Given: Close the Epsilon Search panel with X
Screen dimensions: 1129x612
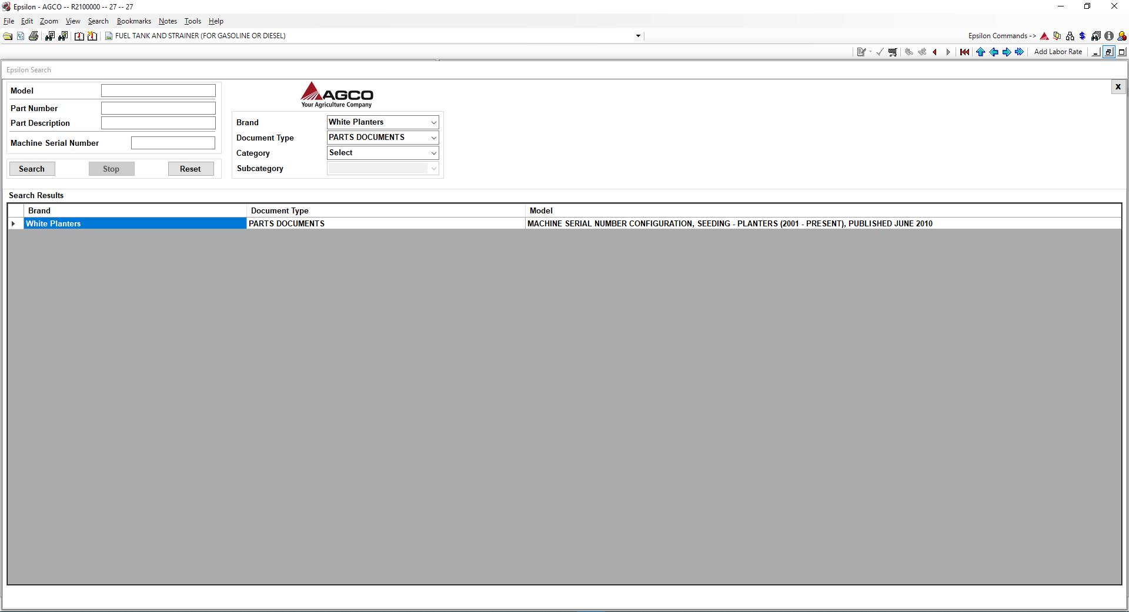Looking at the screenshot, I should (1118, 87).
